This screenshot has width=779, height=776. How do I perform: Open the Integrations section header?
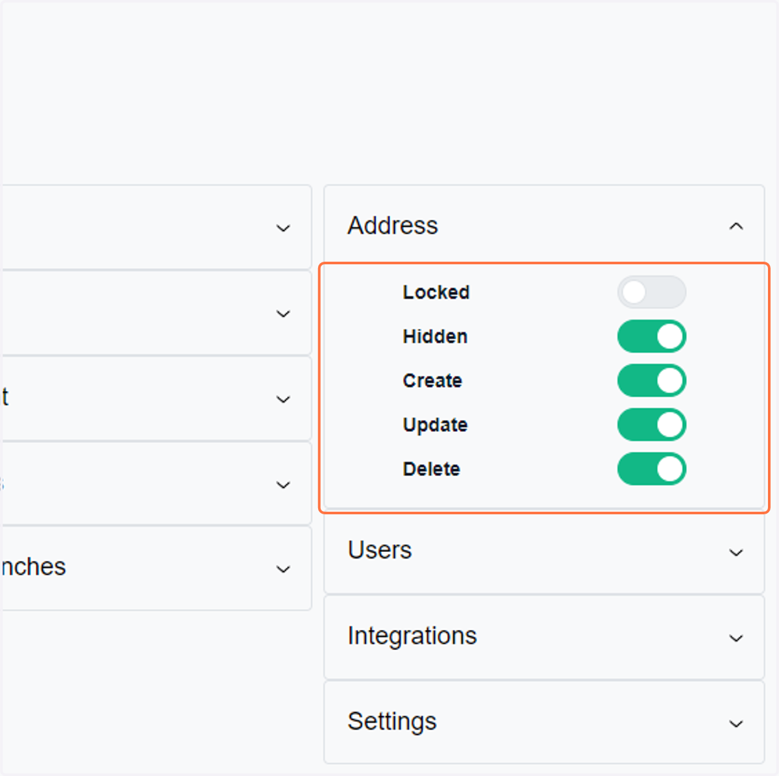coord(544,638)
